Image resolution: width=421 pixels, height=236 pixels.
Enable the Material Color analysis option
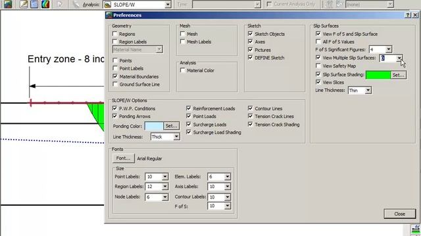[x=183, y=70]
